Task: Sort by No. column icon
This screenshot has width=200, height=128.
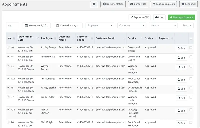Action: [x=14, y=38]
